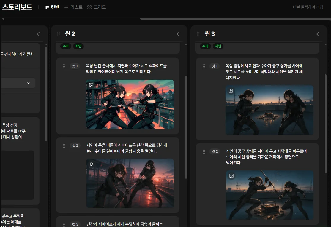Click left column vertical scrollbar
331x227 pixels.
tap(46, 94)
